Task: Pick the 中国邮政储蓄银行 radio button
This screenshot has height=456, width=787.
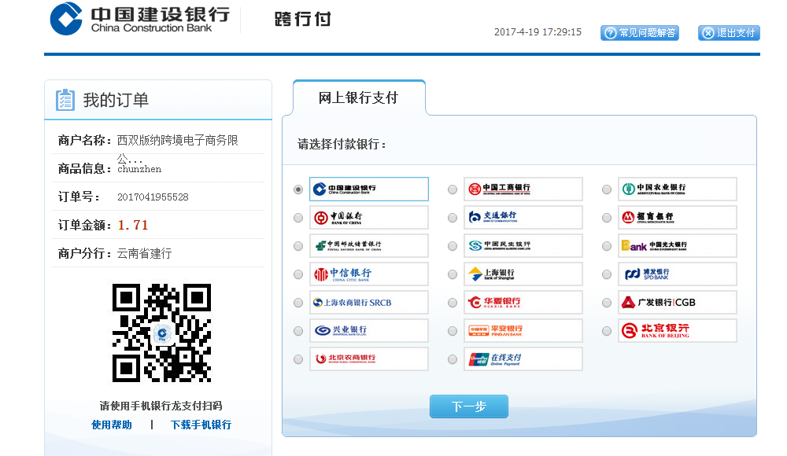Action: (x=298, y=246)
